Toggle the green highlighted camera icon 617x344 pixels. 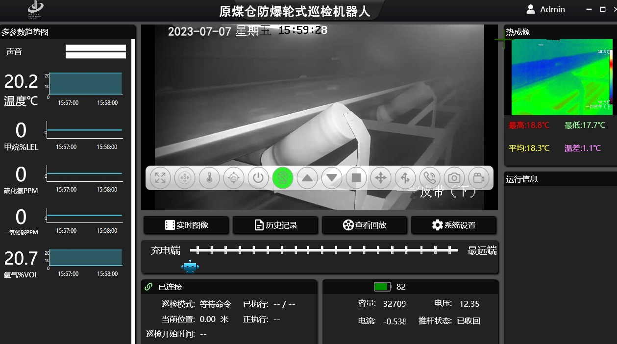(283, 178)
